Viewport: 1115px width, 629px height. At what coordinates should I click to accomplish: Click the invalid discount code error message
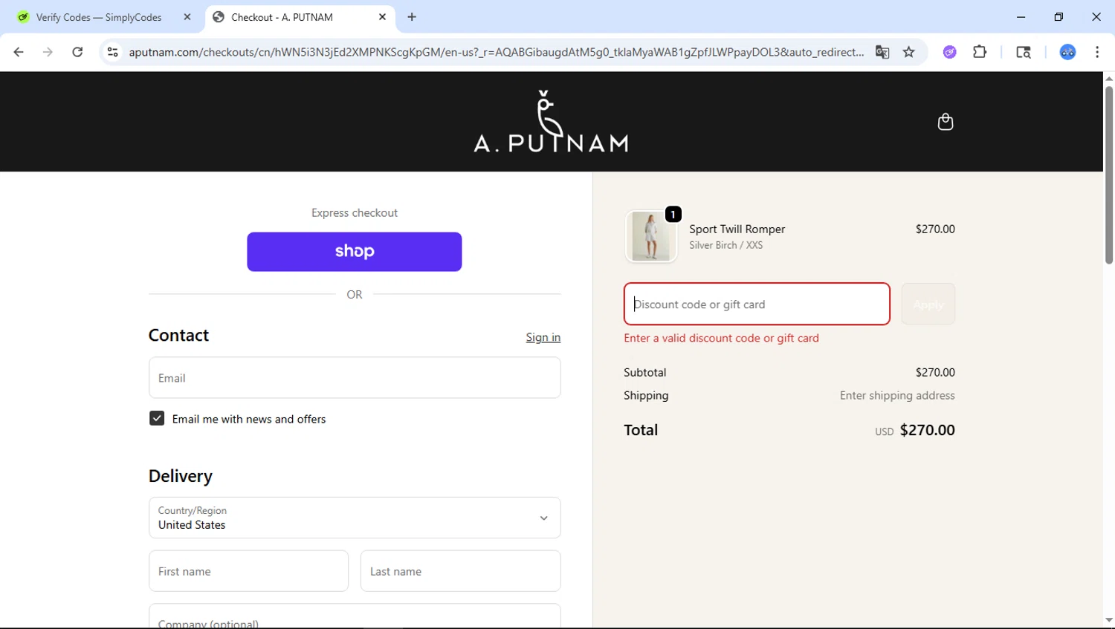pos(721,338)
